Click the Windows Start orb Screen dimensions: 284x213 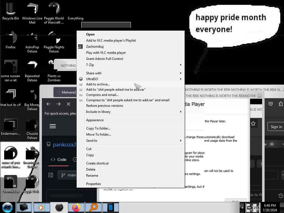pos(7,207)
